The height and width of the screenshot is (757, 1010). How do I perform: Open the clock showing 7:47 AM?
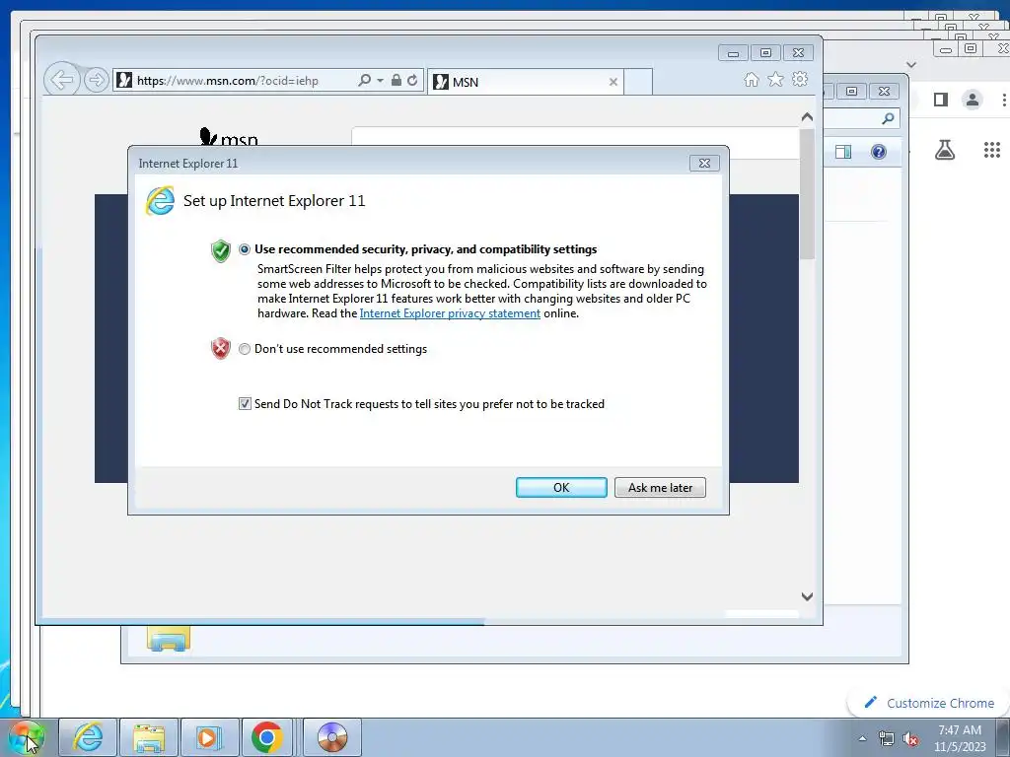point(960,738)
